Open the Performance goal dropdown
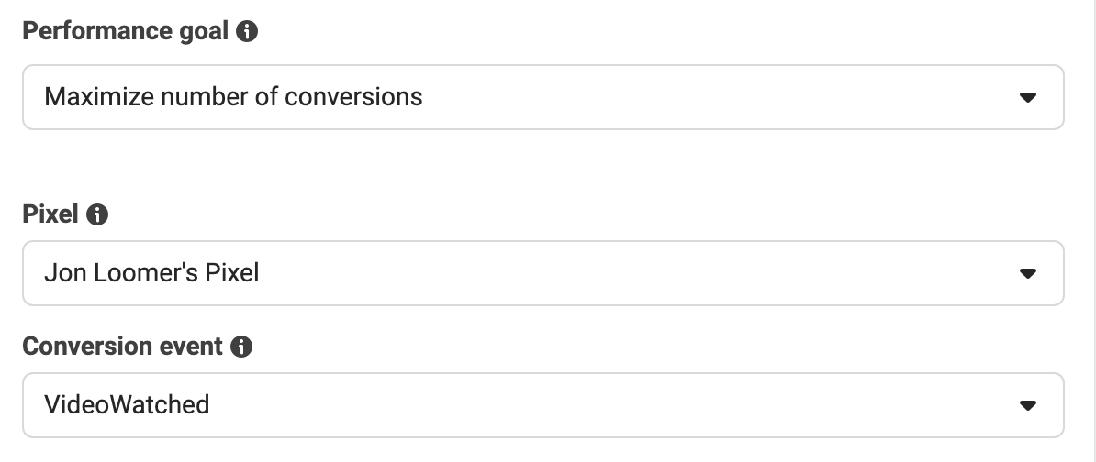Screen dimensions: 1096x462 543,97
